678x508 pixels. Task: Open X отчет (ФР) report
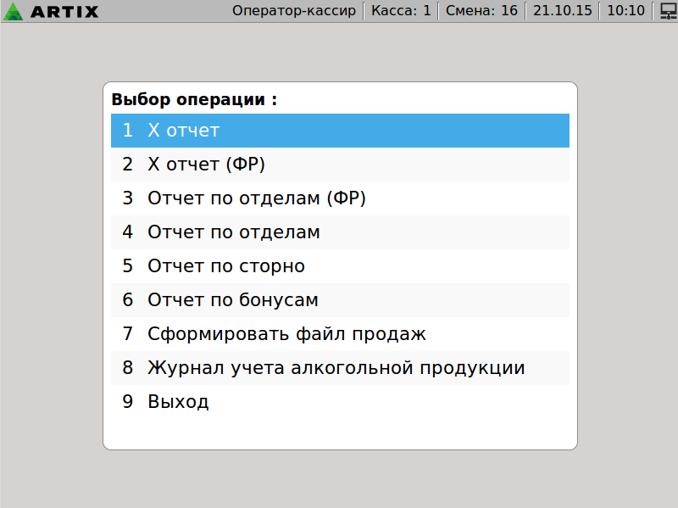(339, 165)
